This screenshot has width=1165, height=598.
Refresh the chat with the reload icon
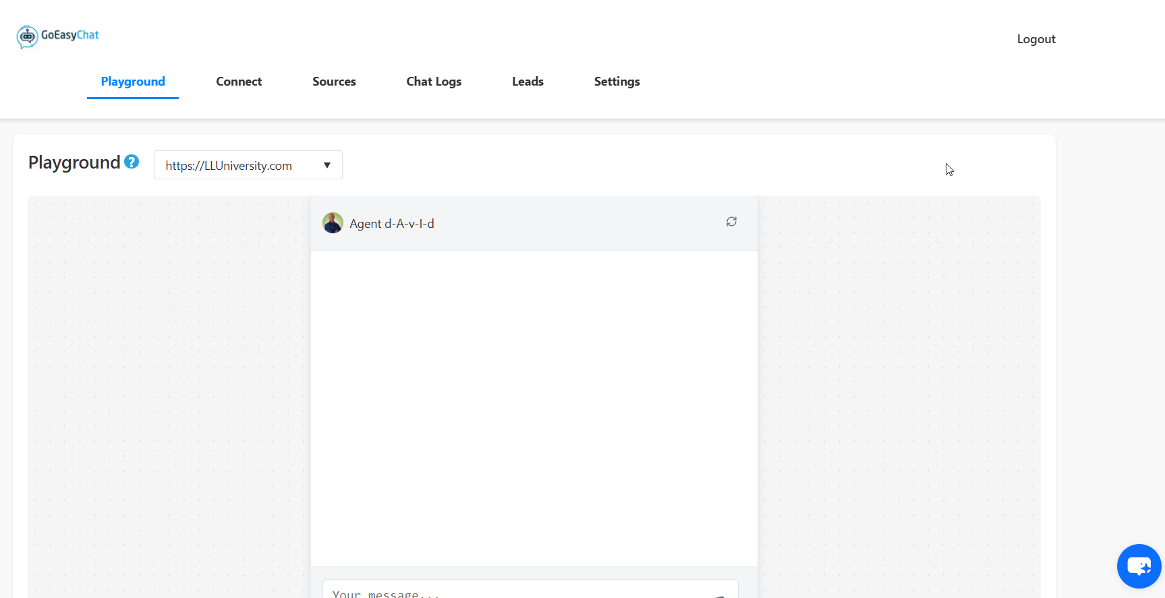pyautogui.click(x=731, y=222)
